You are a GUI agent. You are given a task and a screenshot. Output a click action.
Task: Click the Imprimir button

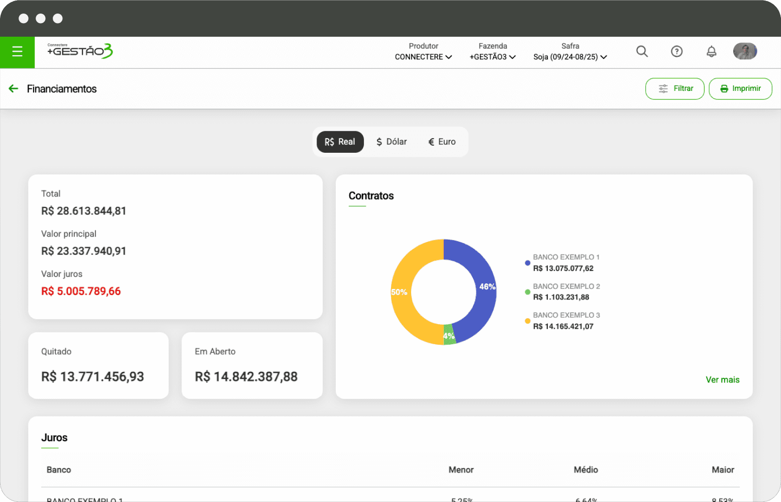coord(740,89)
